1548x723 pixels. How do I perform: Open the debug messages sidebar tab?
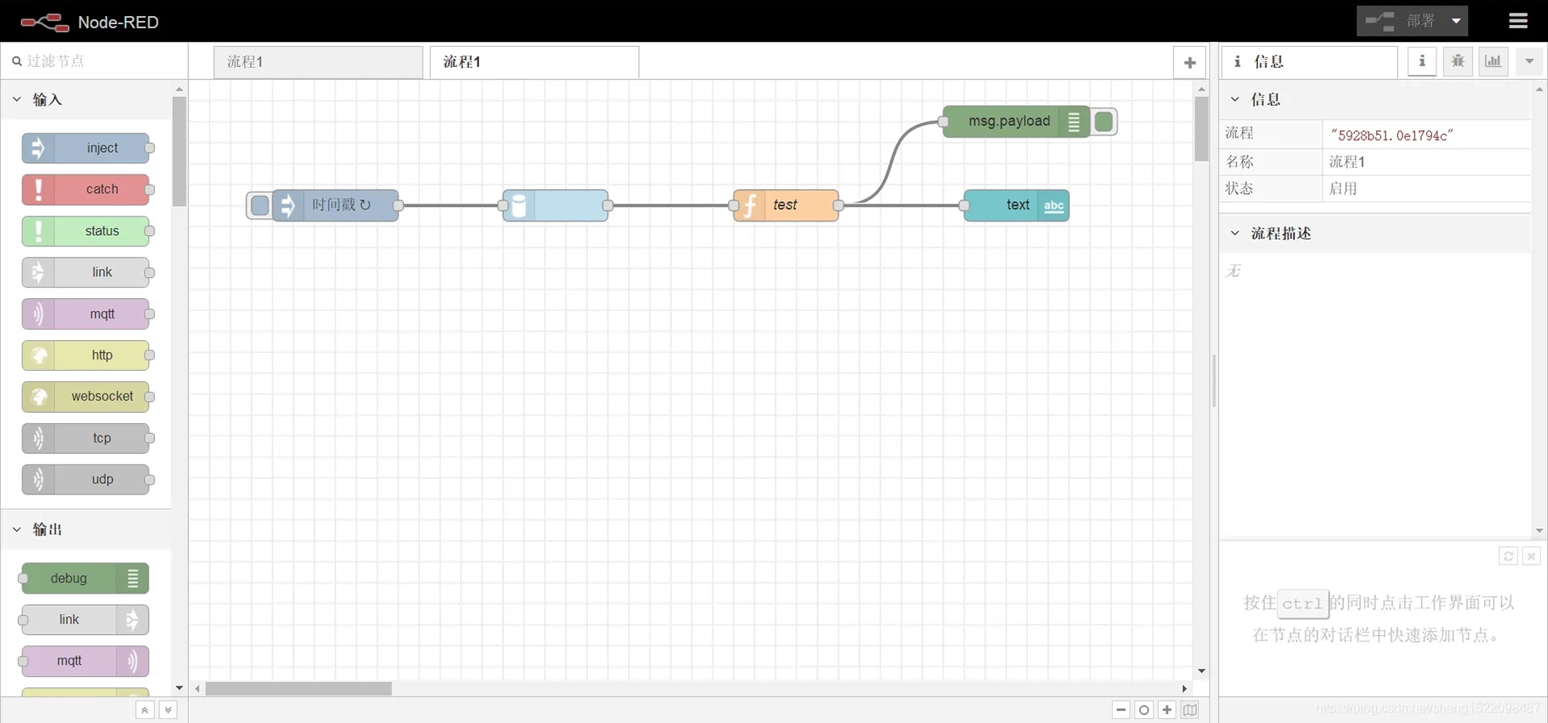tap(1458, 61)
